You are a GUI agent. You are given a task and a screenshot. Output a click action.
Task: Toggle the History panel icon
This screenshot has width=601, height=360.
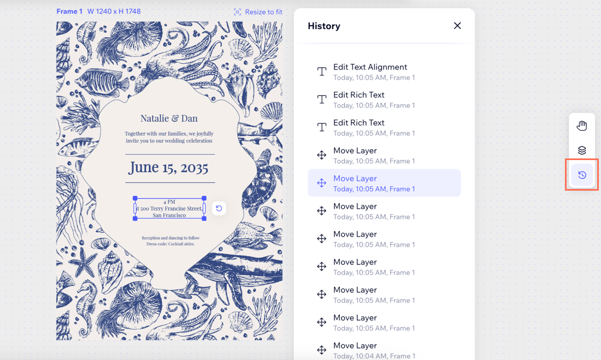tap(582, 175)
